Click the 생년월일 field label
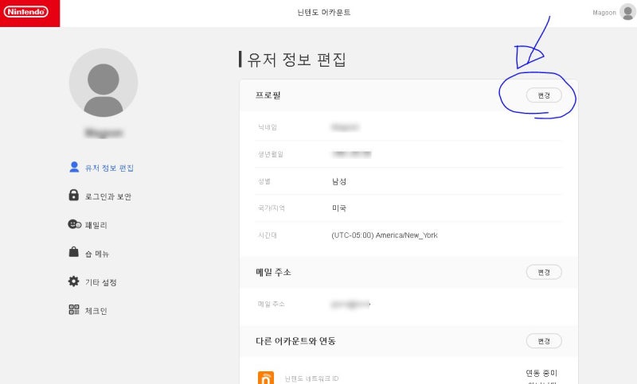Screen dimensions: 637x384 pyautogui.click(x=271, y=154)
